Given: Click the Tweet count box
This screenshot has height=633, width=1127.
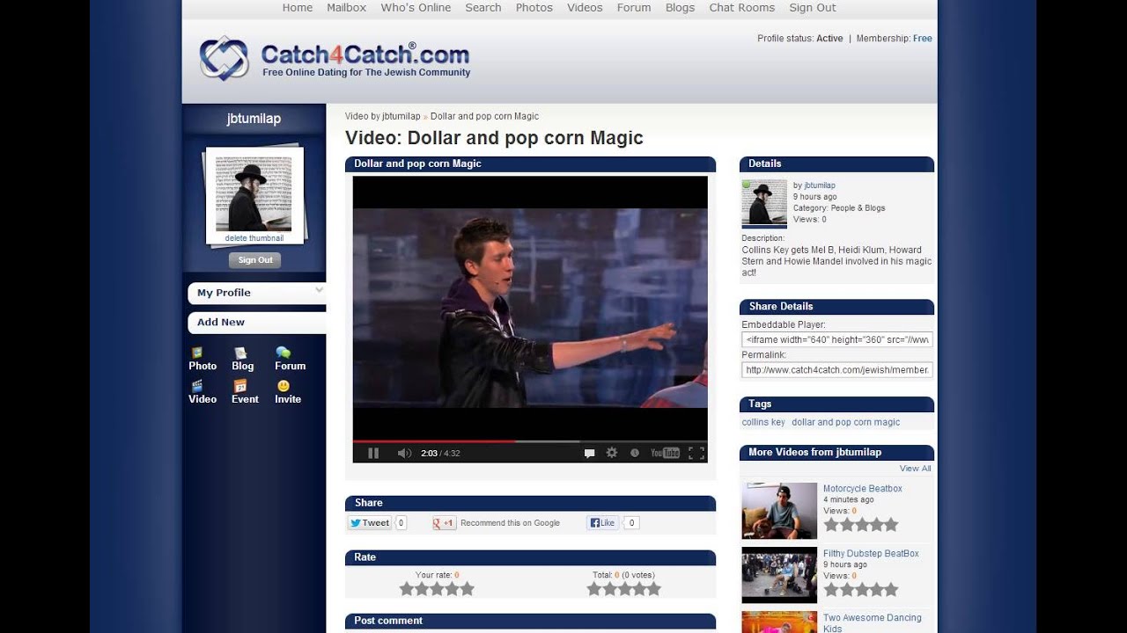Looking at the screenshot, I should tap(401, 522).
